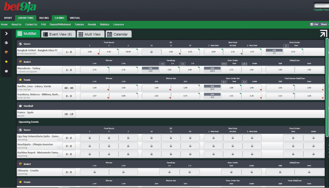Open the stats icon beside Bangkok United match
Viewport: 329px width, 188px height.
59,54
